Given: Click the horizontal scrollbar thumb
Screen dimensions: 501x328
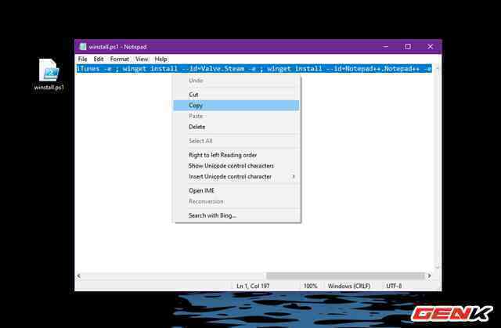Looking at the screenshot, I should pyautogui.click(x=345, y=276).
